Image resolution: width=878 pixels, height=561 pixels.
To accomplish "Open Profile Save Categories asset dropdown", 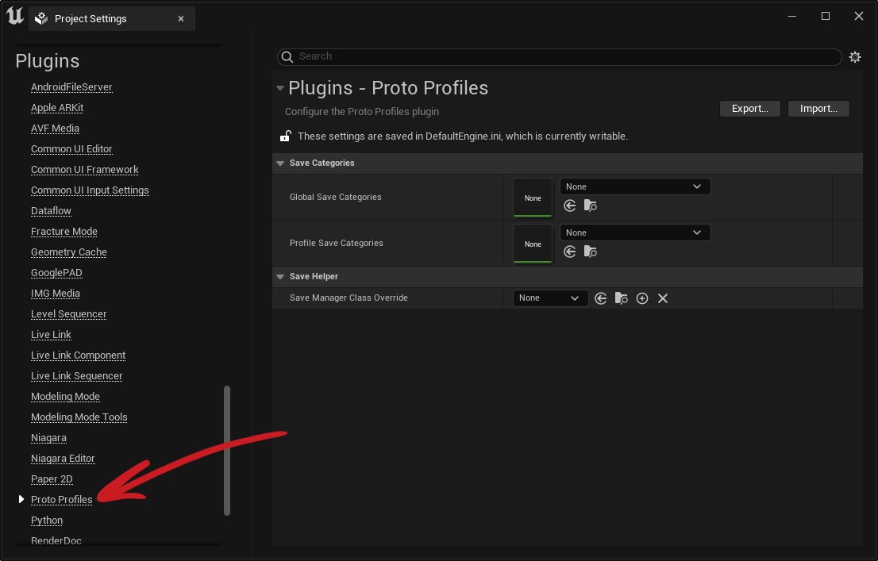I will 634,232.
